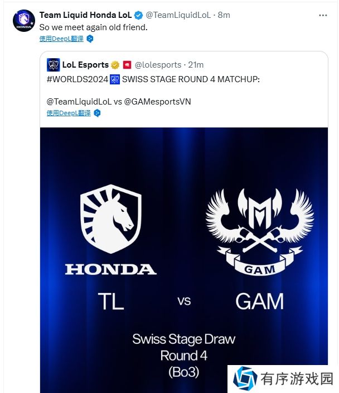Click Worlds emoji icon after the hashtag
339x393 pixels.
click(x=115, y=79)
